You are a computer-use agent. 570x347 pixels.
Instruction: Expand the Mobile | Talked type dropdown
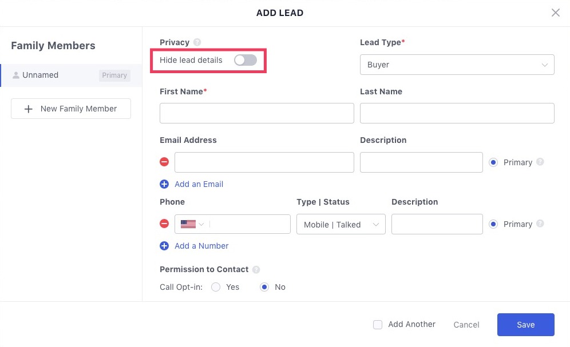point(341,224)
